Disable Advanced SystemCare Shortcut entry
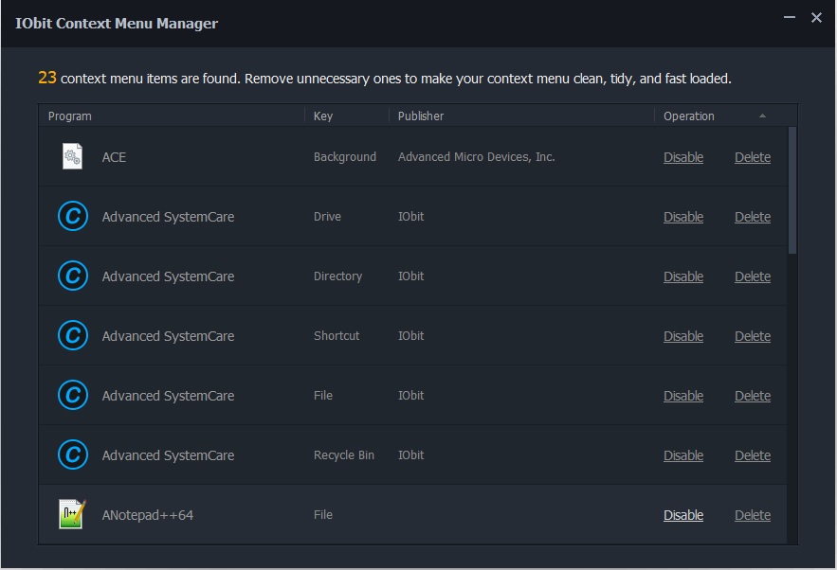Screen dimensions: 837x570 [683, 336]
